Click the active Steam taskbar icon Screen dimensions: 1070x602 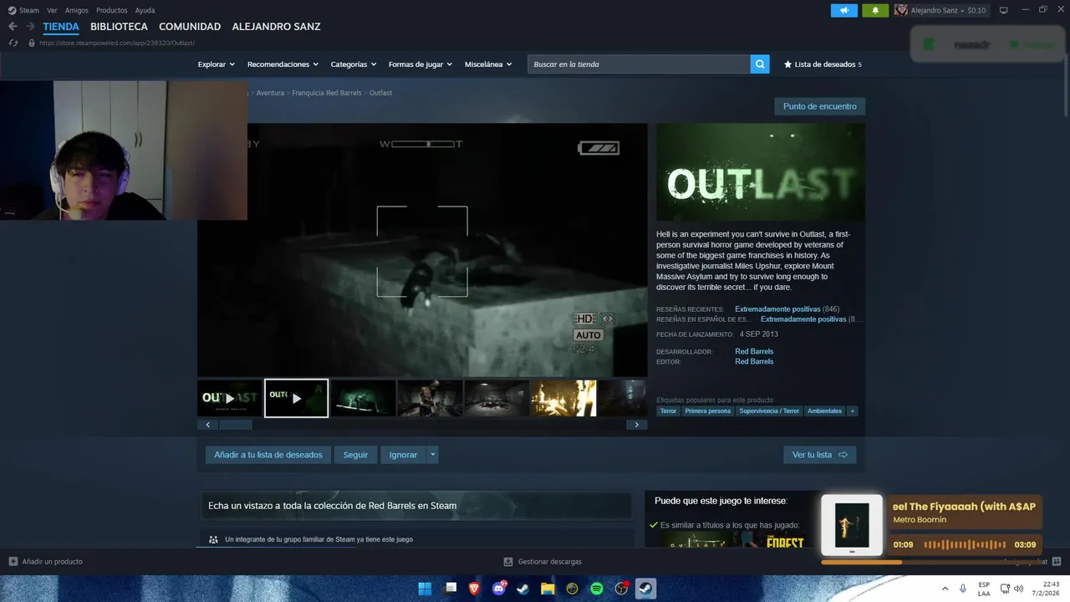pos(646,589)
